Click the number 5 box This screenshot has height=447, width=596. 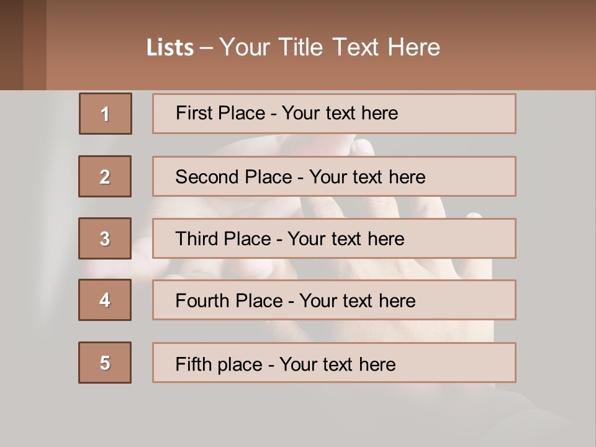click(105, 363)
